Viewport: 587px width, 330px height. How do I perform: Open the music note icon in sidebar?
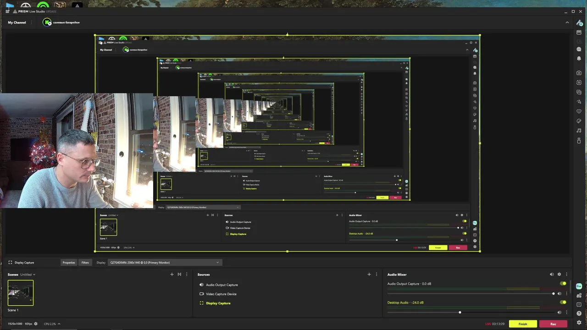579,131
